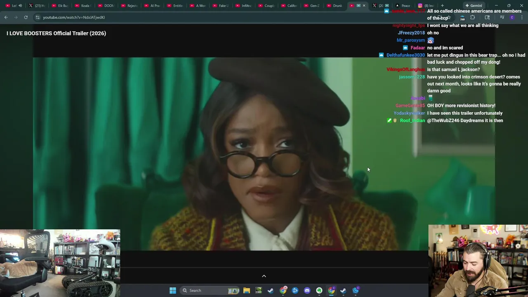Click chat username 'Fadaar'
Image resolution: width=528 pixels, height=297 pixels.
point(417,48)
